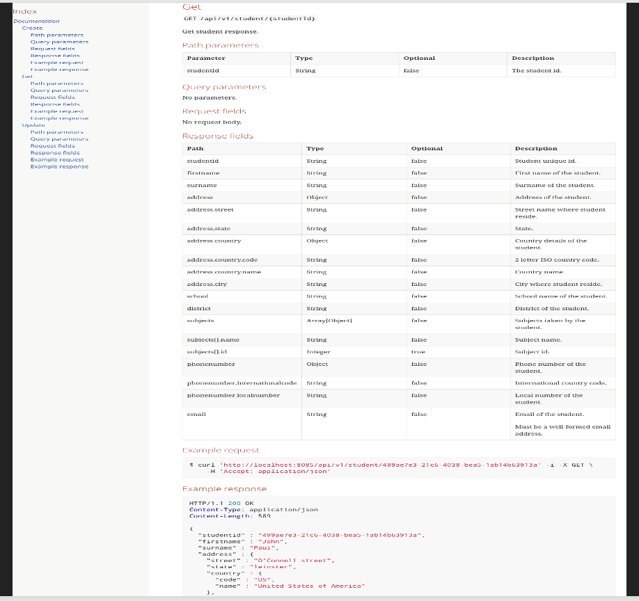Open Query parameters under Get in index
The image size is (639, 601).
[59, 90]
